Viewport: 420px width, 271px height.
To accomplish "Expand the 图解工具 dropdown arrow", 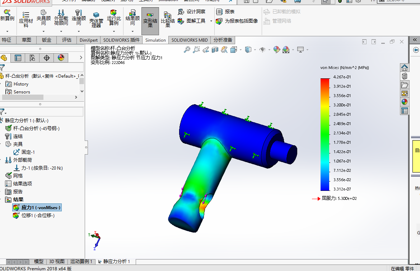I will coord(211,21).
